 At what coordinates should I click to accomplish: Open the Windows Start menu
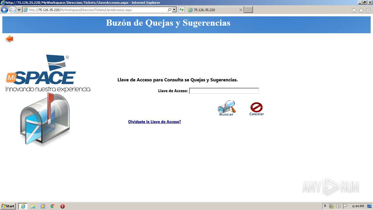pyautogui.click(x=8, y=206)
